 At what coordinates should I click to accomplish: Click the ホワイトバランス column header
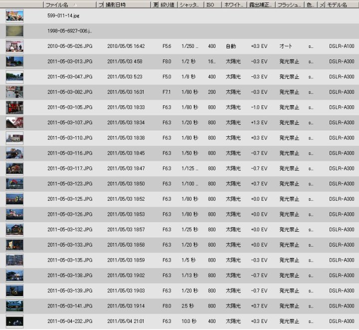click(234, 4)
